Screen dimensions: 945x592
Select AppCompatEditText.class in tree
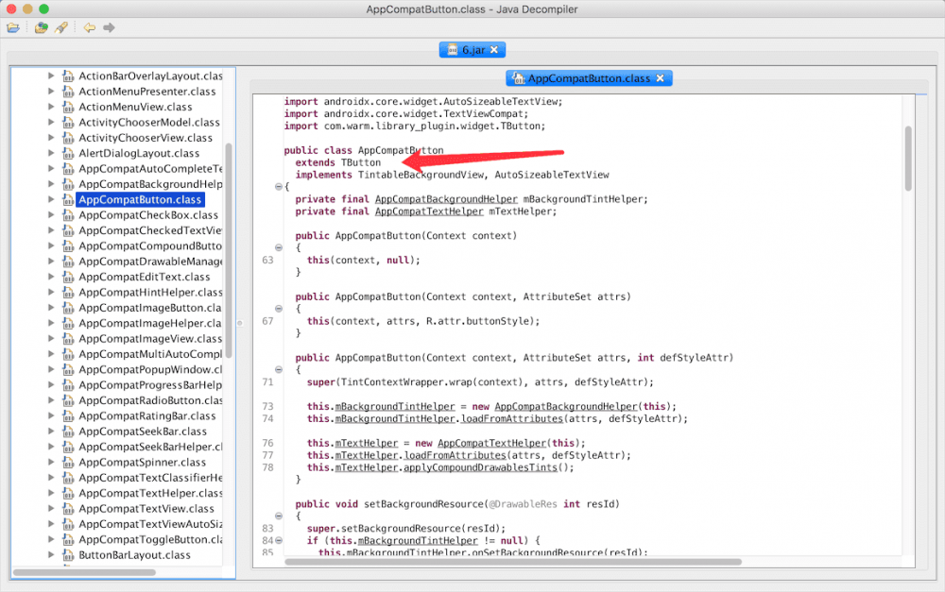pos(145,277)
